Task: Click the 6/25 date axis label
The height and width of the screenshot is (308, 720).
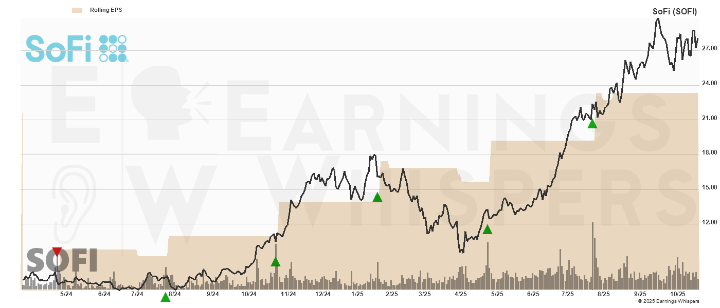Action: pos(533,294)
